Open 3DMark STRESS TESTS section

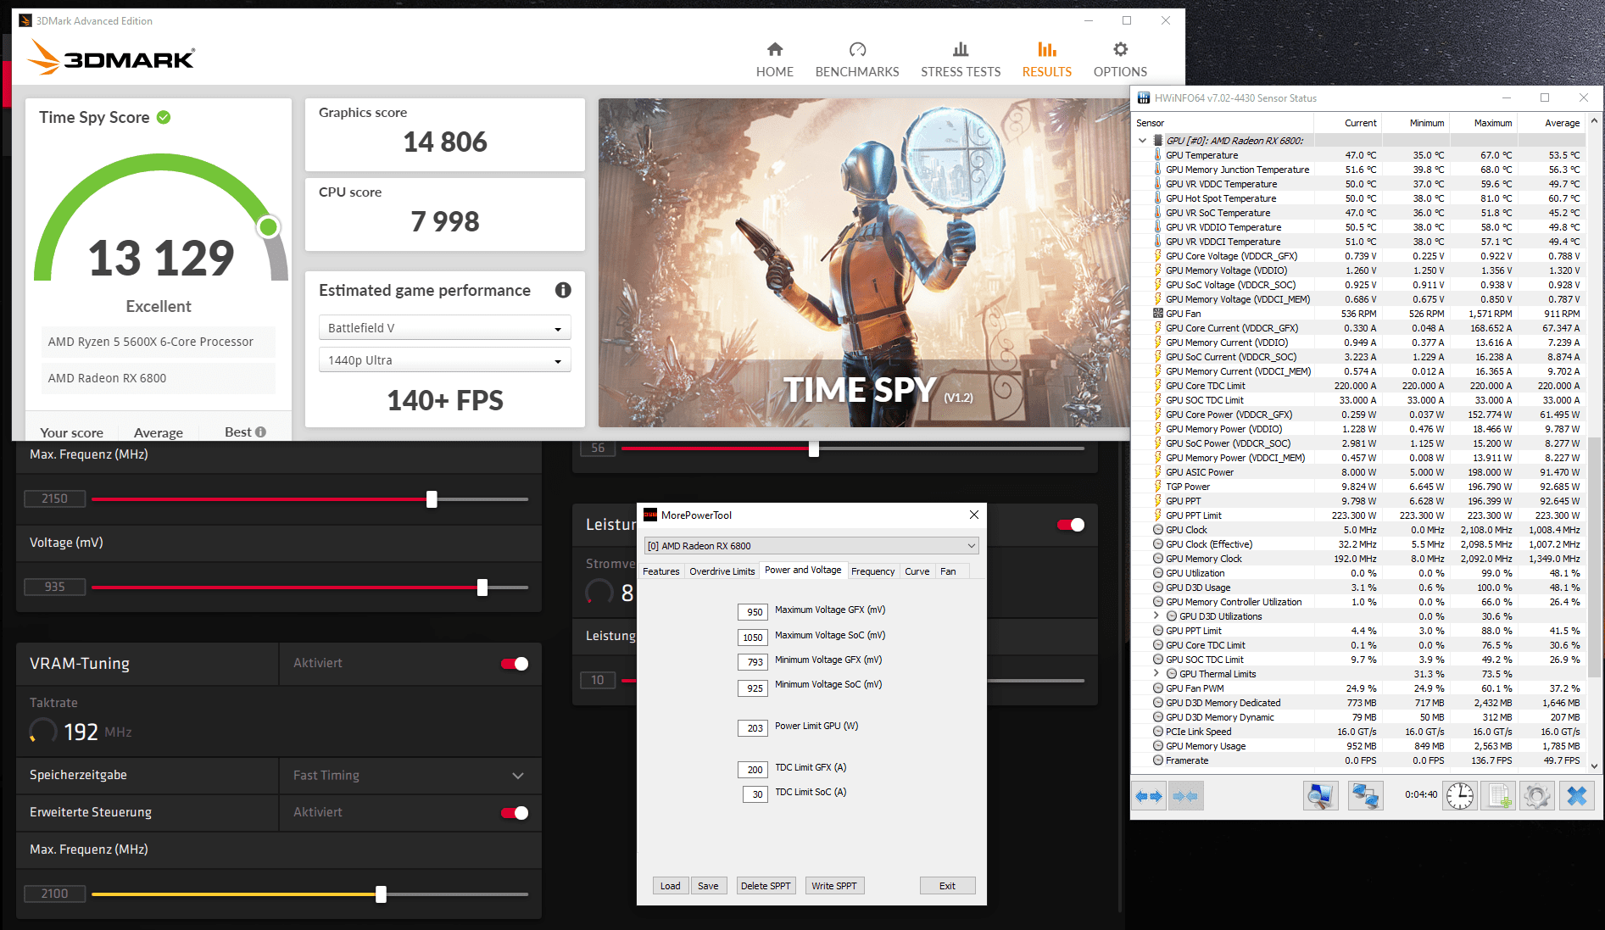(x=961, y=59)
